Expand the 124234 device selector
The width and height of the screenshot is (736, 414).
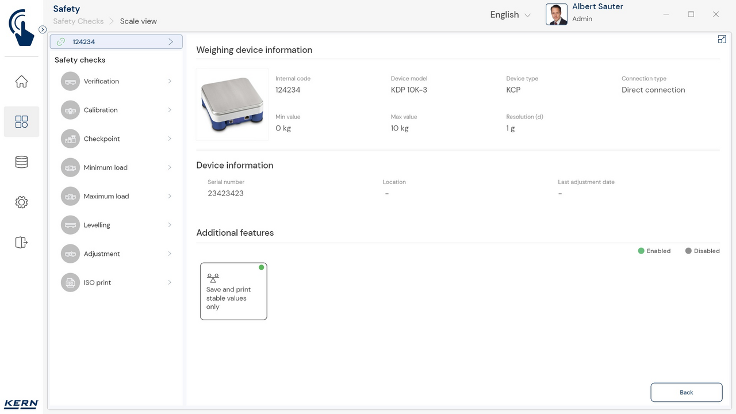coord(116,42)
